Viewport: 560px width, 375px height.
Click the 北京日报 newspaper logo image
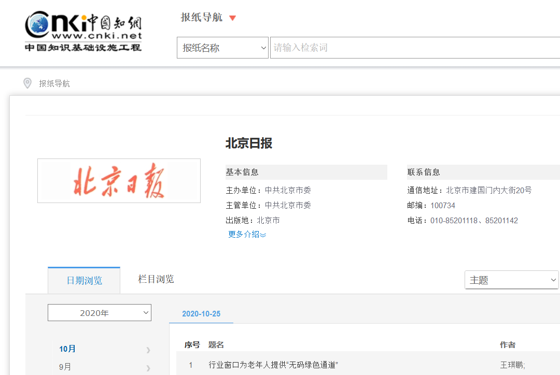click(x=119, y=181)
